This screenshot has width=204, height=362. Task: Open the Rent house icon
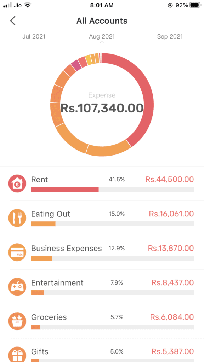click(x=17, y=183)
